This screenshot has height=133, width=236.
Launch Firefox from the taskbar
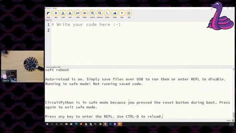click(x=81, y=124)
